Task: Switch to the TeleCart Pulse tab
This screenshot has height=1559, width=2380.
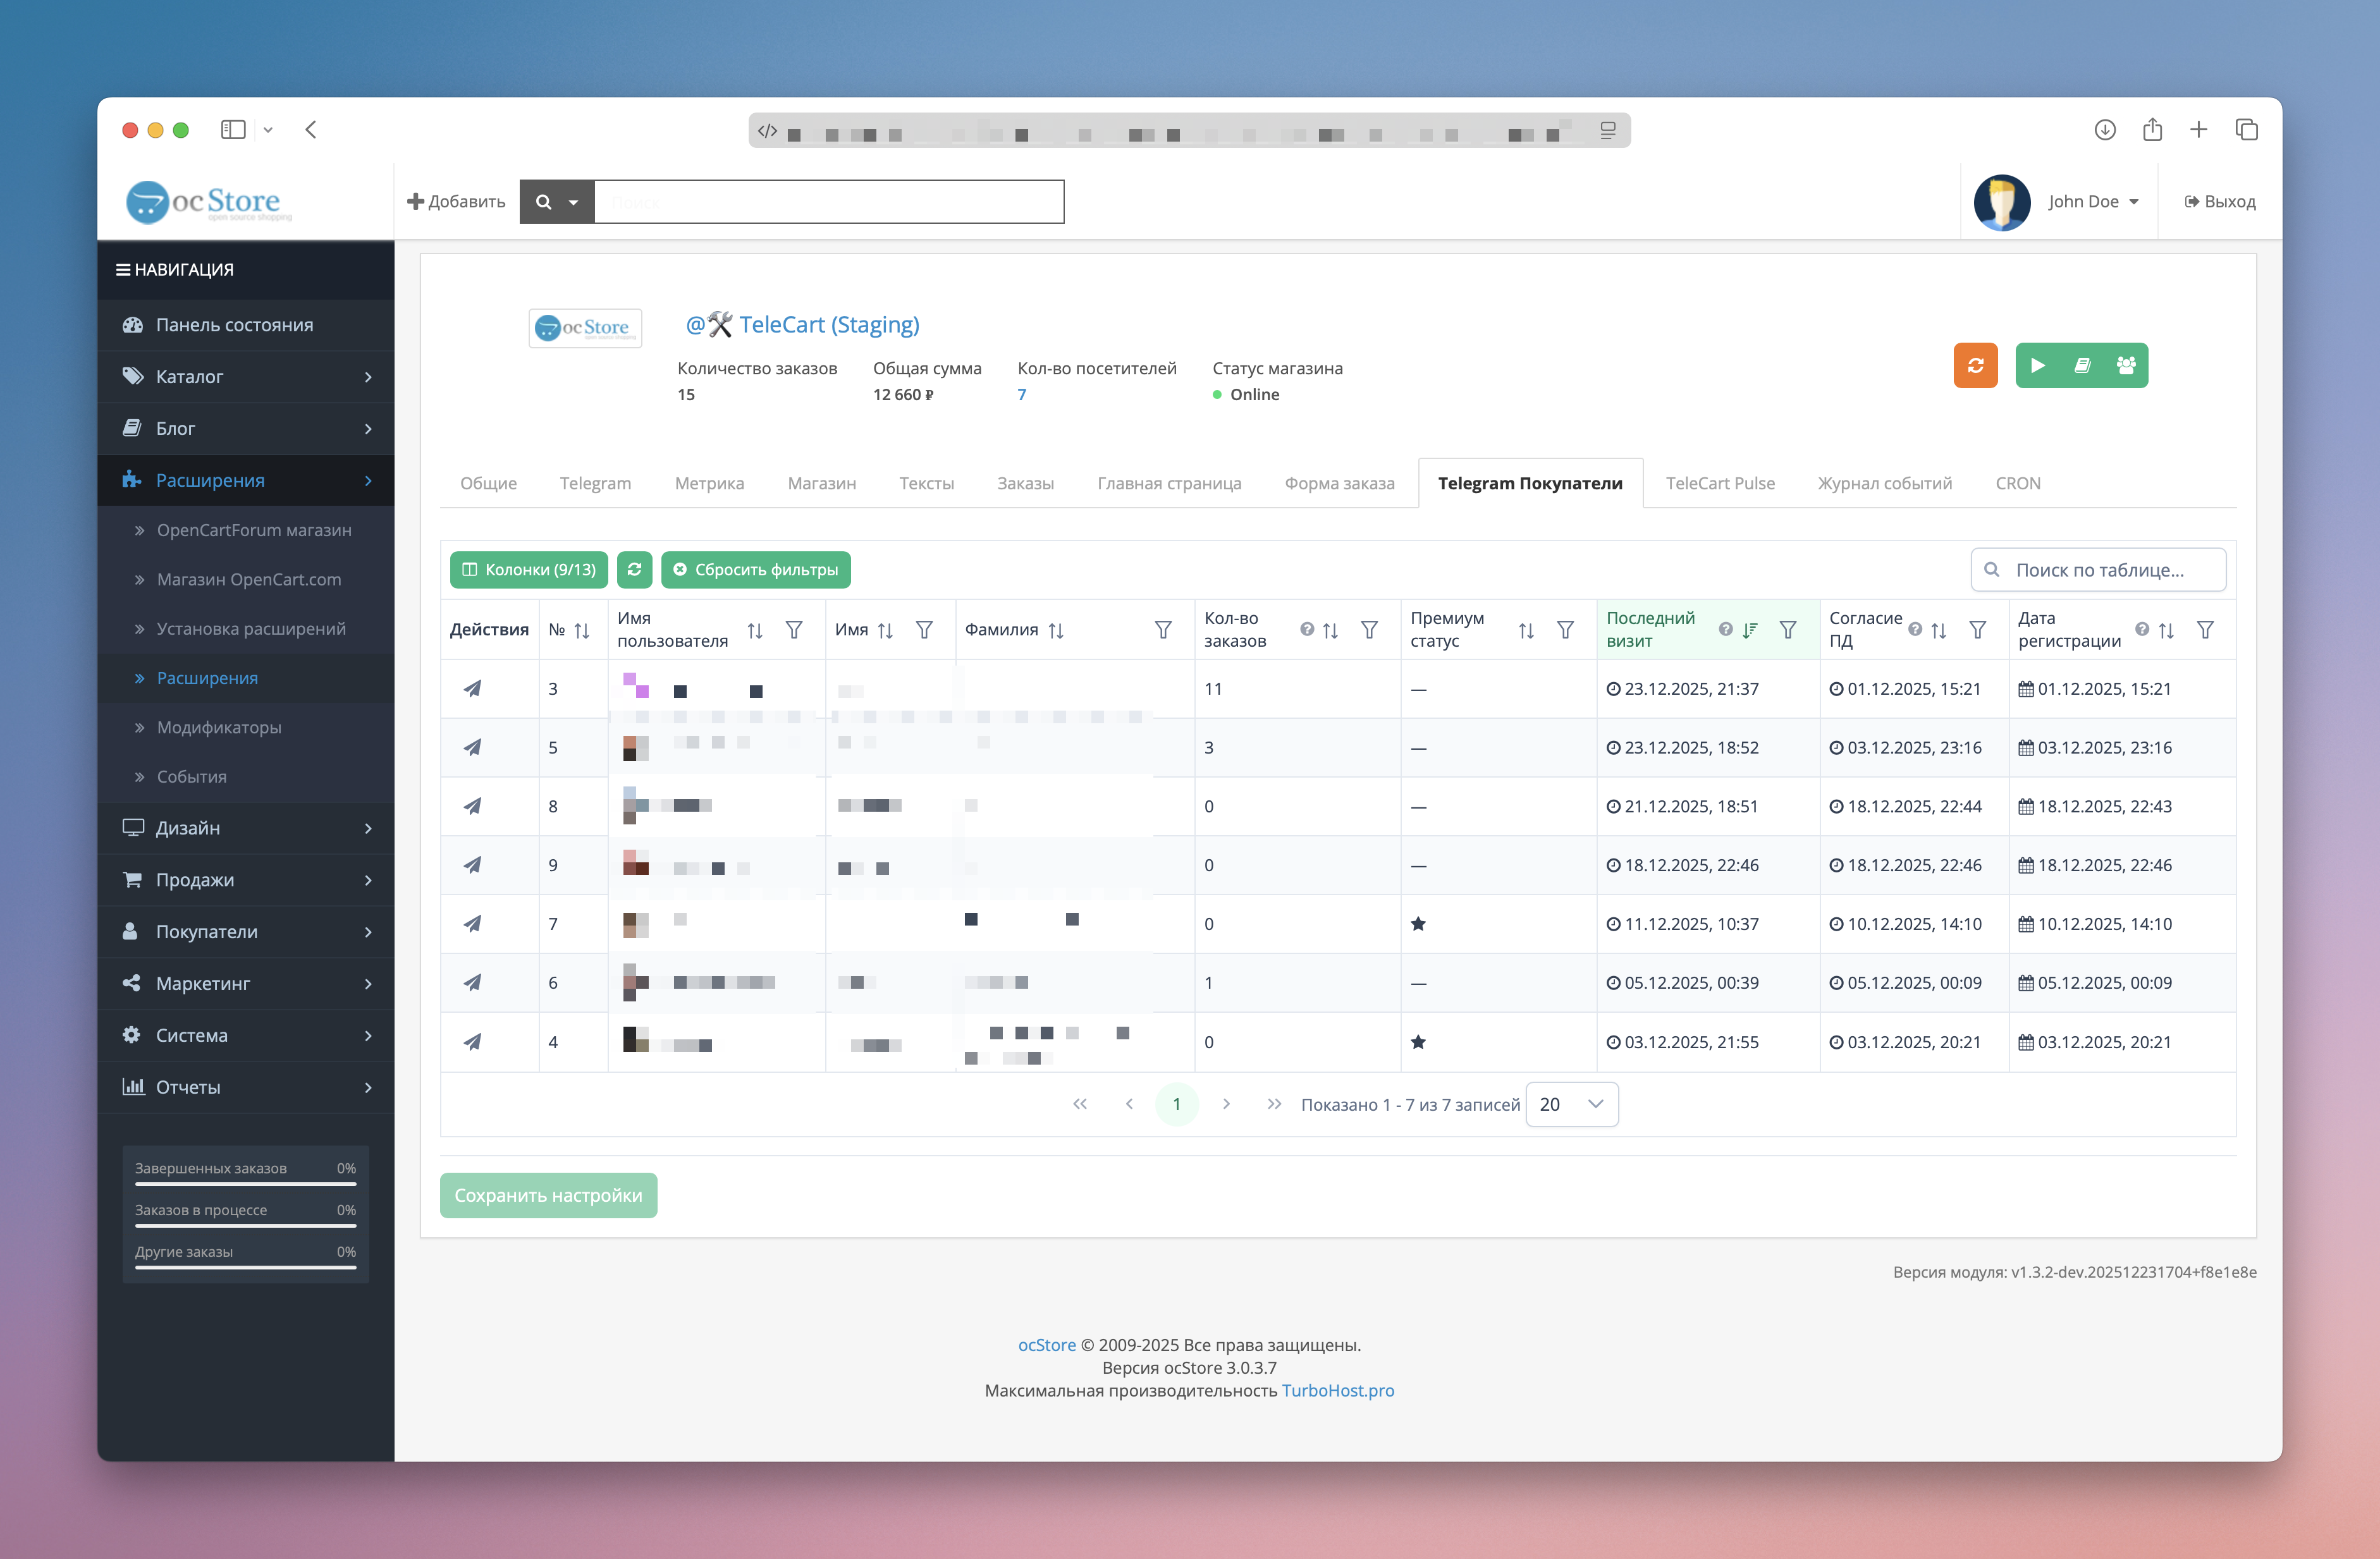Action: pos(1719,483)
